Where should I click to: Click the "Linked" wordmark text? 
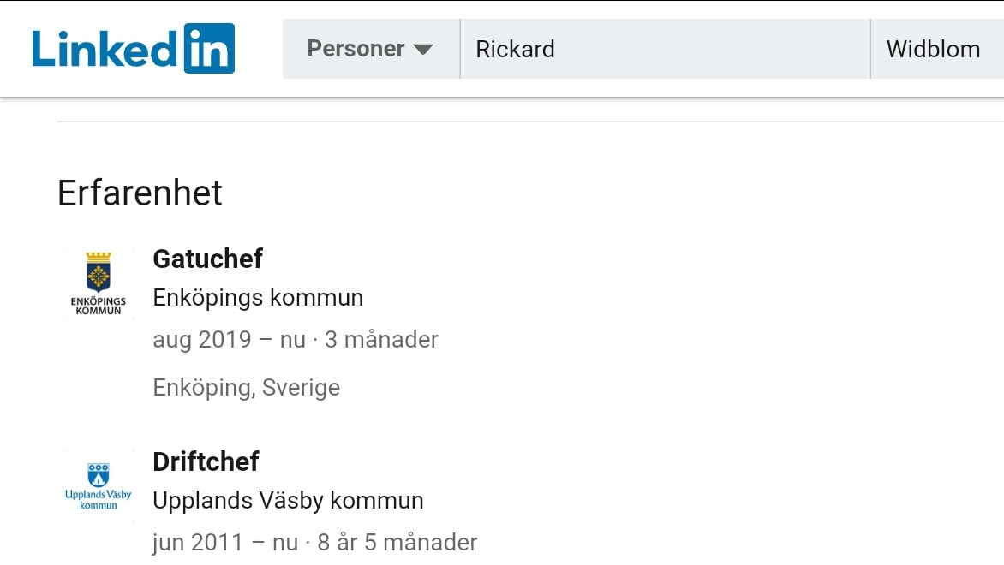click(105, 49)
